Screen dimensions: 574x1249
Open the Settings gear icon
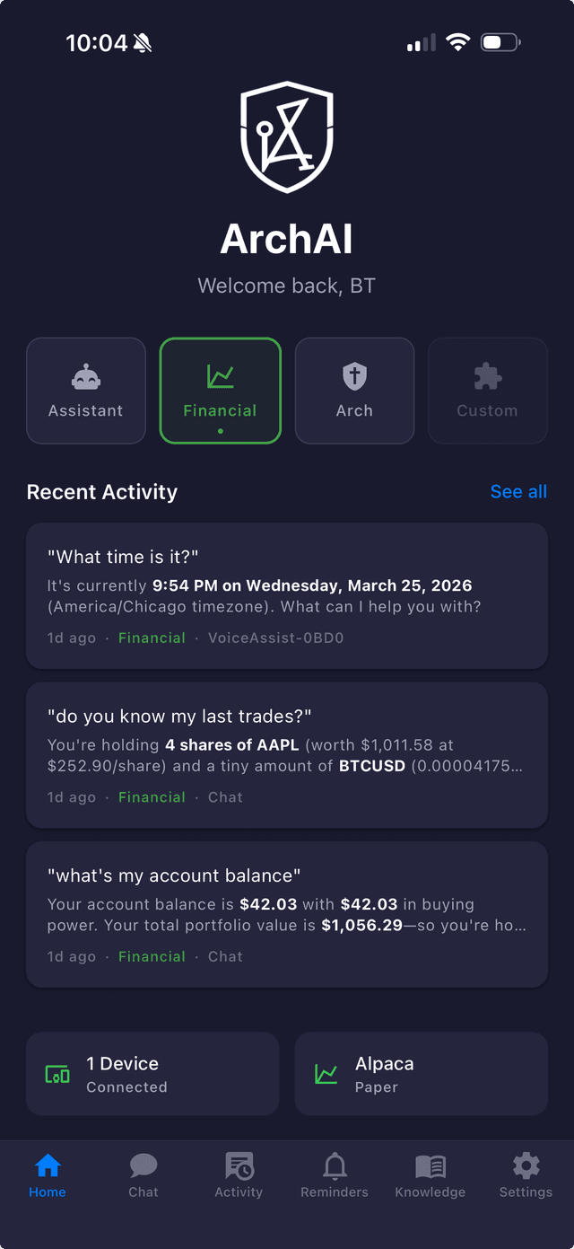pyautogui.click(x=525, y=1165)
